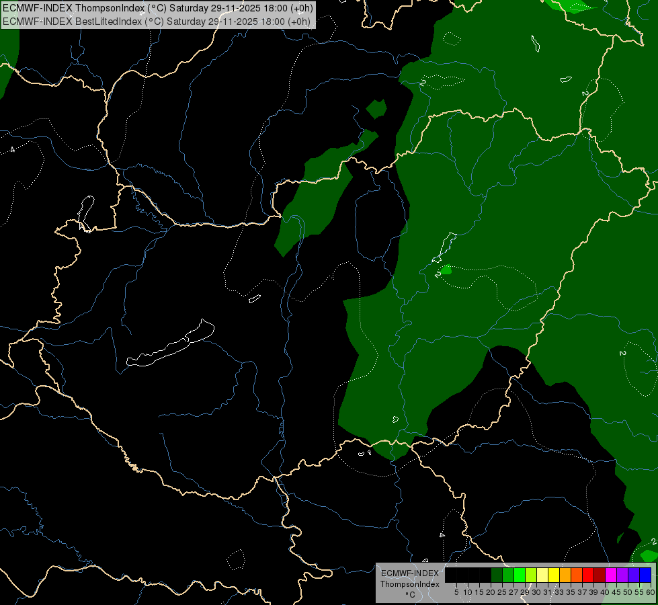Screen dimensions: 658x605
Task: Click the legend label 'ThompsonIndex'
Action: pyautogui.click(x=410, y=584)
